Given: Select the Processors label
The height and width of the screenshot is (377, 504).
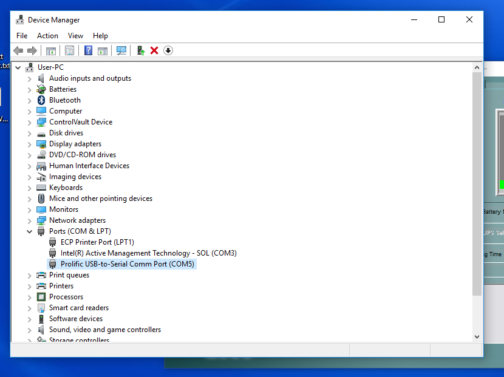Looking at the screenshot, I should point(66,297).
